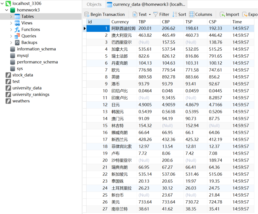The image size is (258, 214).
Task: Click the homework3 database icon
Action: 13,10
